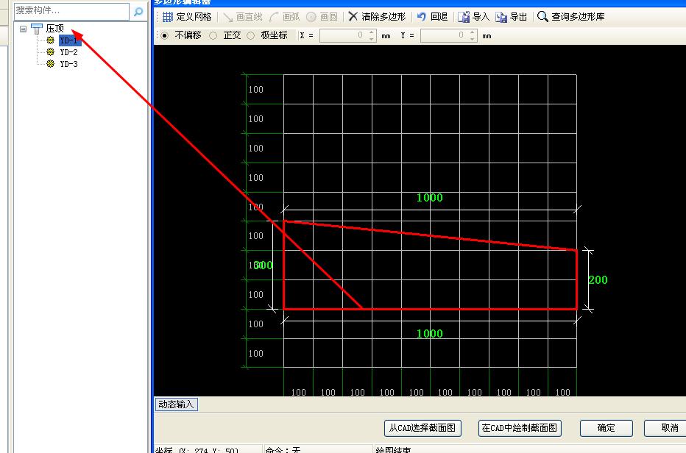Click the gear icon of YD-2
Screen dimensions: 686x453
[x=50, y=52]
